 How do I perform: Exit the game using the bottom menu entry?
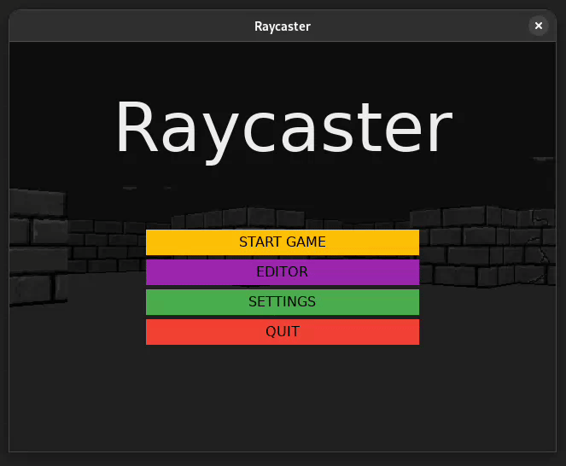pyautogui.click(x=282, y=332)
